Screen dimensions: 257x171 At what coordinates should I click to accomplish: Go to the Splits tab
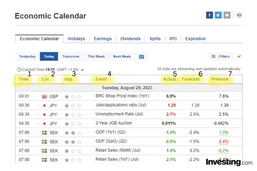pos(155,38)
